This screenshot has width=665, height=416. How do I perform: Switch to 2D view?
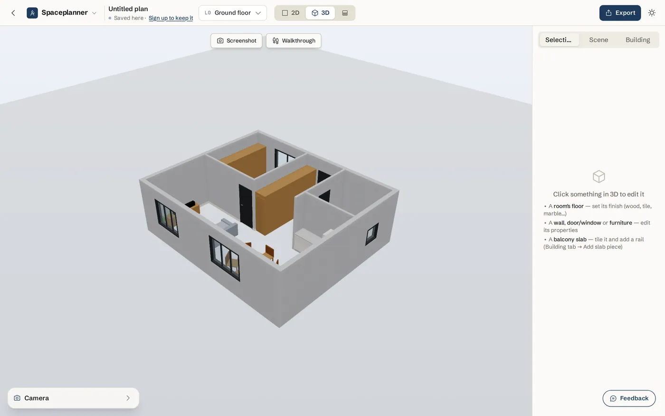[291, 13]
